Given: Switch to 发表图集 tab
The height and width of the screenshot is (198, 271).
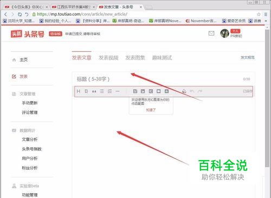Looking at the screenshot, I should (x=135, y=58).
